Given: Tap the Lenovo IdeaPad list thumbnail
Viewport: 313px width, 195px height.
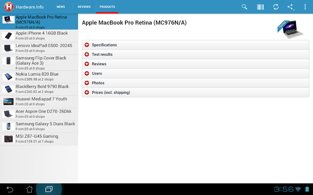Looking at the screenshot, I should tap(8, 48).
